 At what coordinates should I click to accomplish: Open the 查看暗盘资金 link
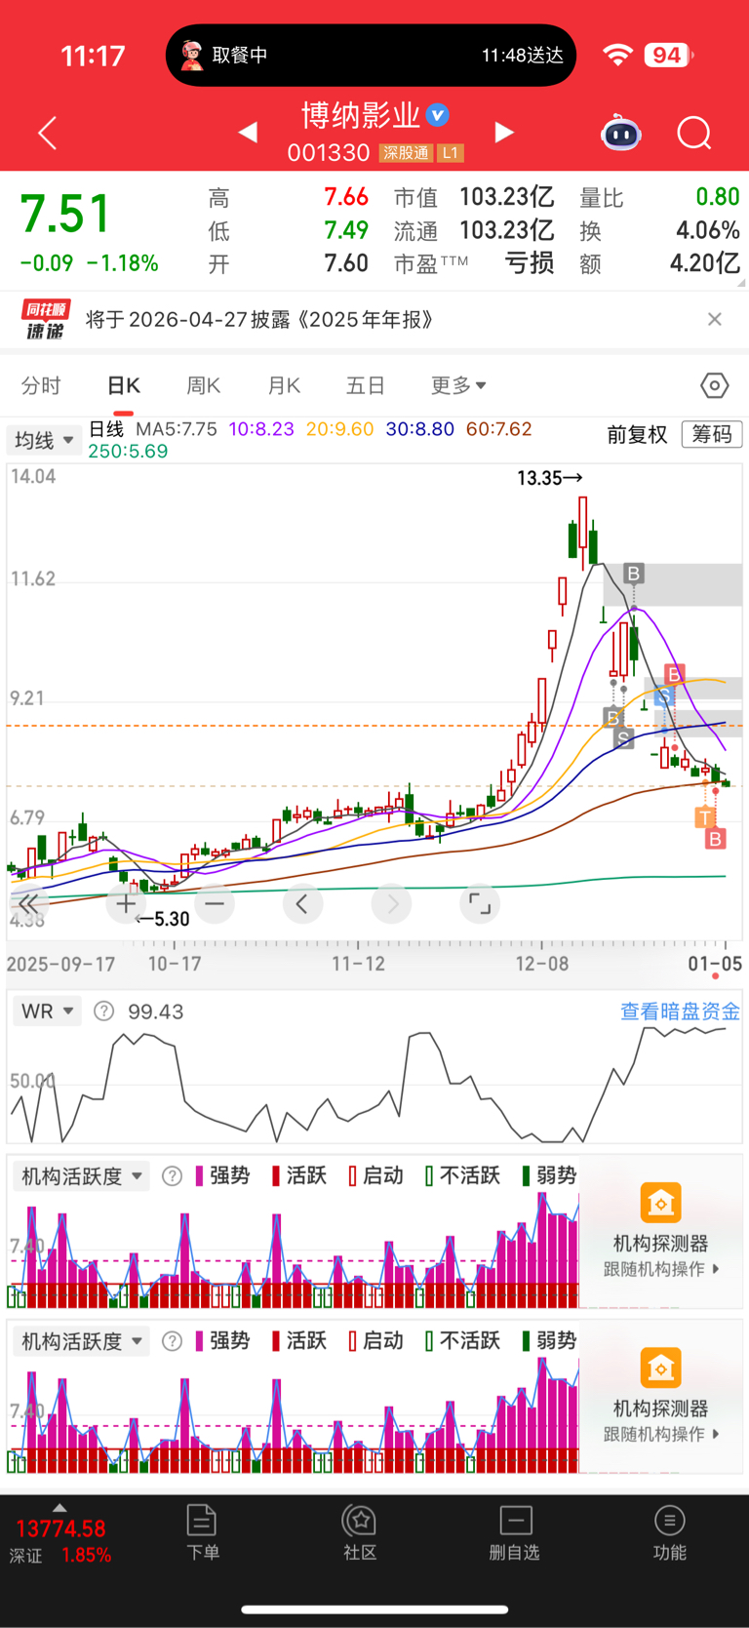click(680, 1012)
